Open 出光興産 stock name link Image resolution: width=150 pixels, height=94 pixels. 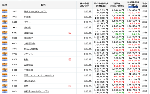28,33
